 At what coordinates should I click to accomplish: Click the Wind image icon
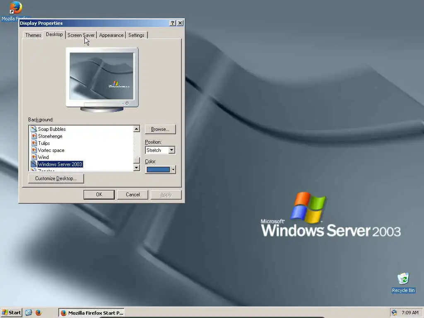[x=34, y=157]
